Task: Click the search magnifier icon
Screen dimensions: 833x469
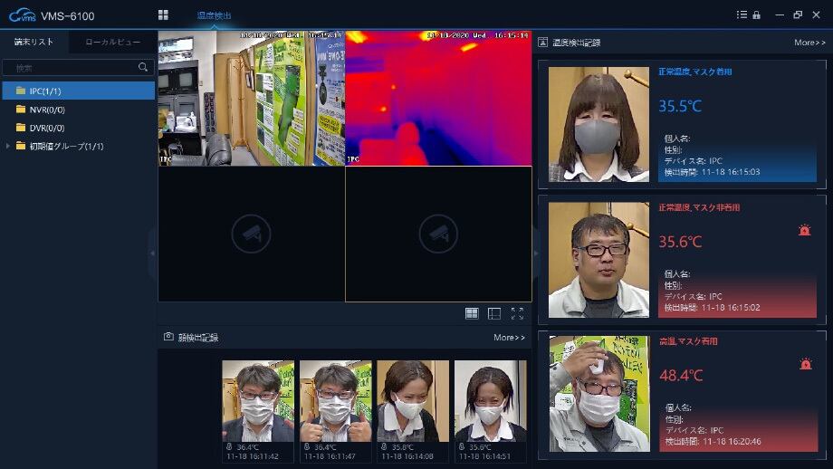Action: click(143, 67)
